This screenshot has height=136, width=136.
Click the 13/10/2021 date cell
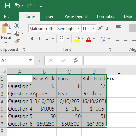44,101
